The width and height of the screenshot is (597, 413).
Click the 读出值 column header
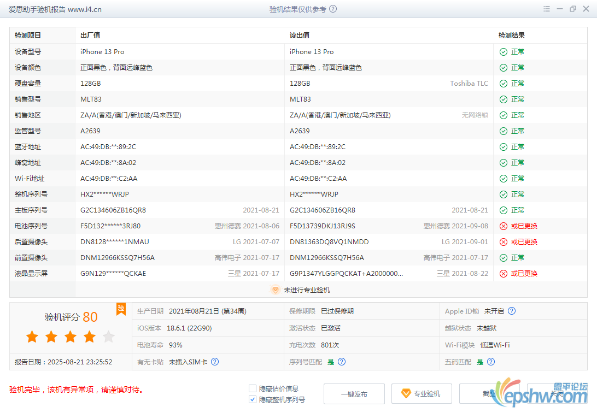tap(300, 36)
